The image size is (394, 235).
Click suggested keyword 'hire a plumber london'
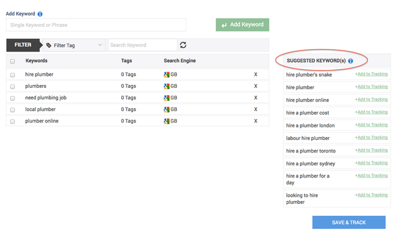click(x=310, y=126)
